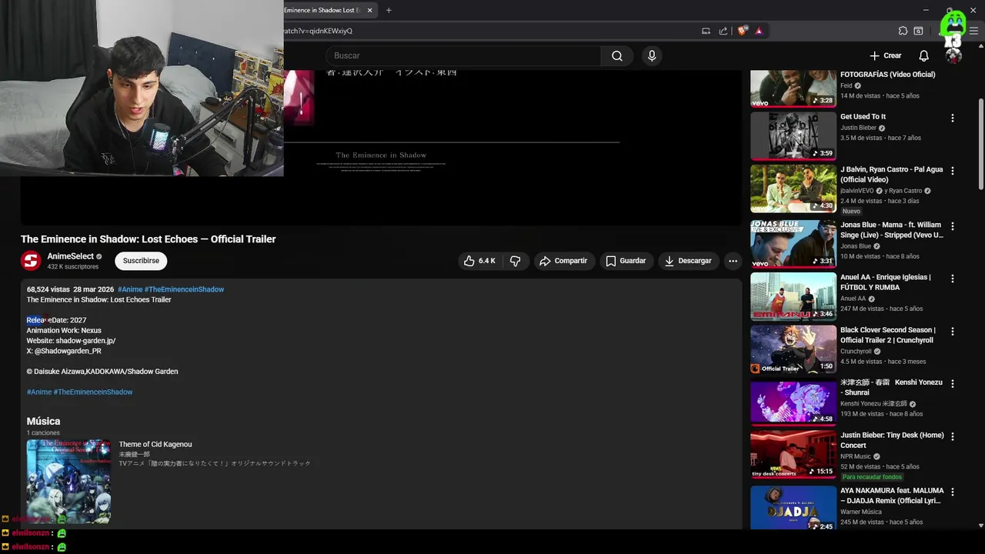The image size is (985, 554).
Task: Like the video with thumbs up
Action: click(x=479, y=261)
